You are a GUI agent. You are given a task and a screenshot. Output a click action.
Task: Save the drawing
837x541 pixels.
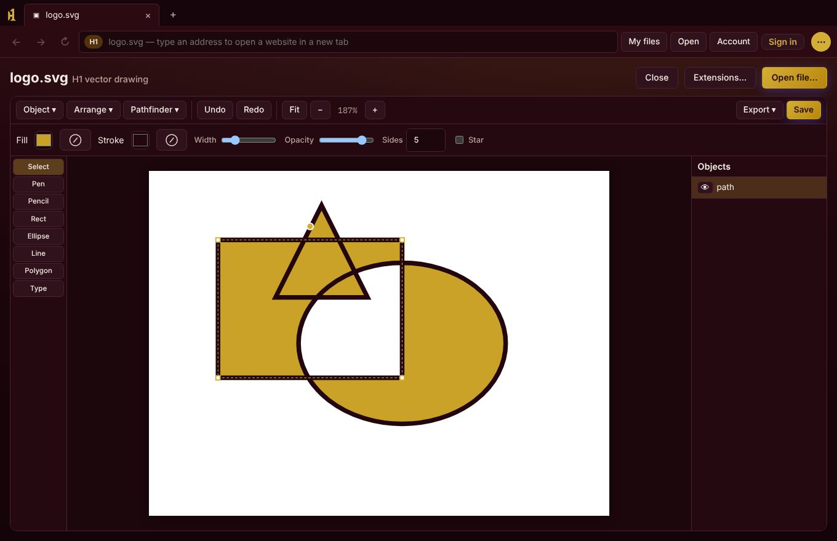tap(803, 110)
